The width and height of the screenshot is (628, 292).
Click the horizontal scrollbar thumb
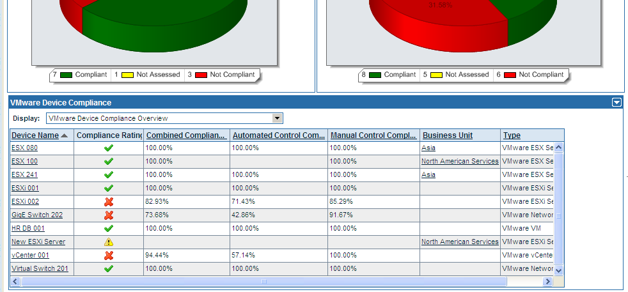(x=264, y=282)
